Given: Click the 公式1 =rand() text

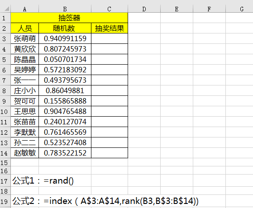Looking at the screenshot, I should coord(43,180).
